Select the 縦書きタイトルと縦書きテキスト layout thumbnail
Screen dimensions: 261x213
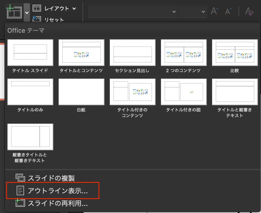[x=30, y=137]
